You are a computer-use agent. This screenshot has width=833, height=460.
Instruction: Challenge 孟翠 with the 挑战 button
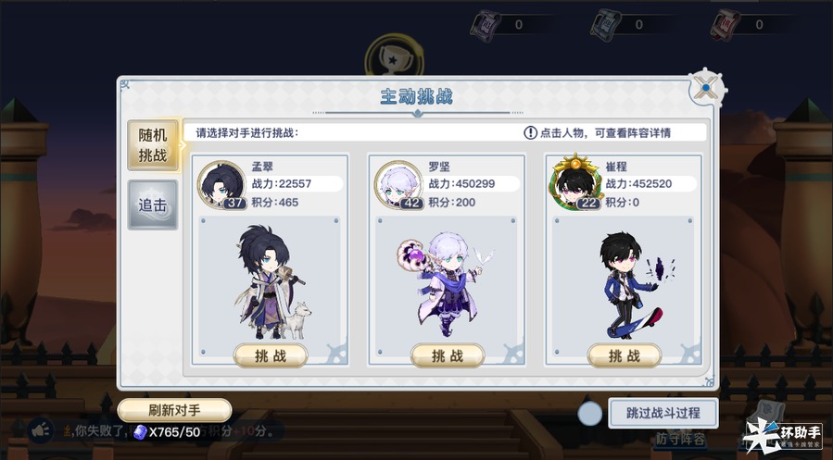tap(271, 355)
